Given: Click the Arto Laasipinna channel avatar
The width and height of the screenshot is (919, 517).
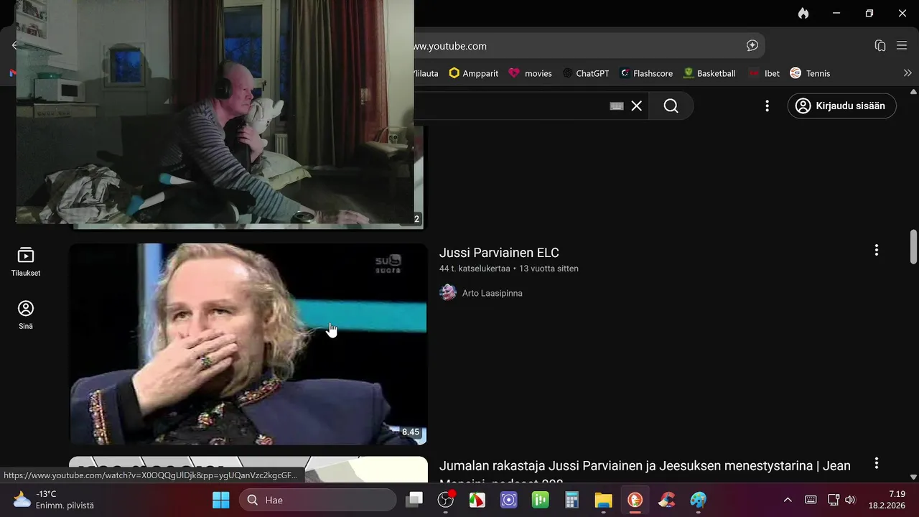Looking at the screenshot, I should point(448,292).
